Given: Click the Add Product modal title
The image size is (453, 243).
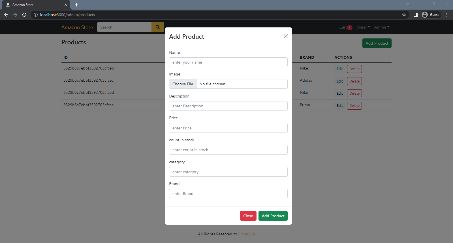Looking at the screenshot, I should pos(187,36).
